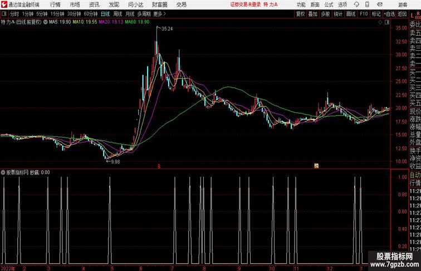Screen dimensions: 421x271
Task: Click the yellow event marker on the price timeline
Action: point(316,166)
